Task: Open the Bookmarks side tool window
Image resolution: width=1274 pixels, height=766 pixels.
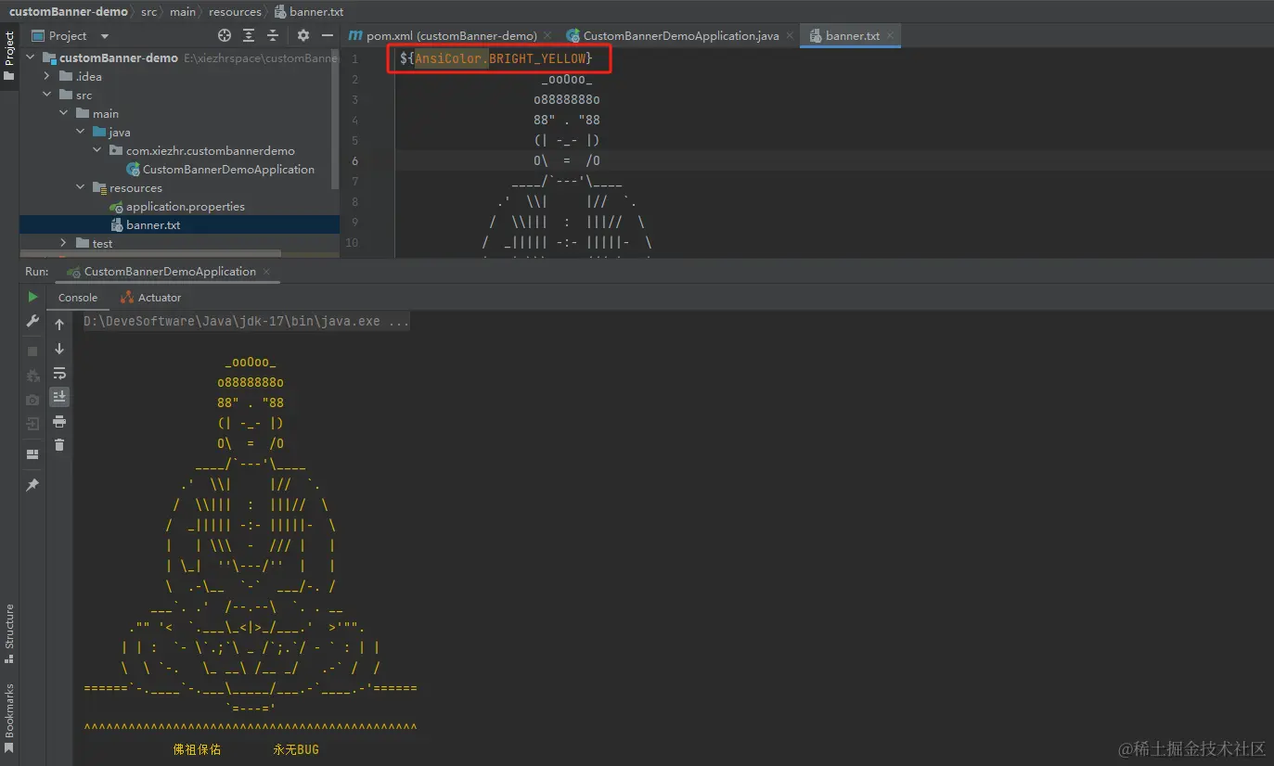Action: 9,718
